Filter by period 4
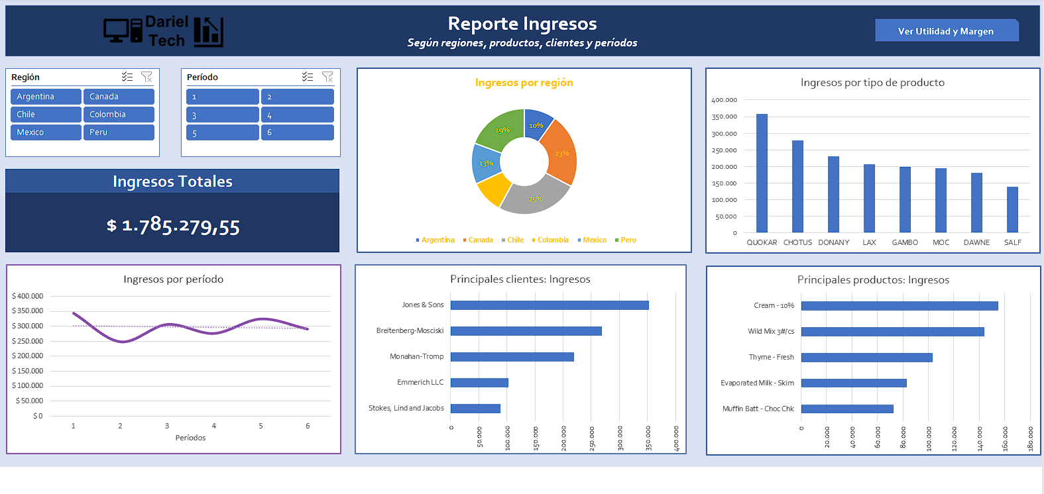The width and height of the screenshot is (1044, 494). point(297,115)
